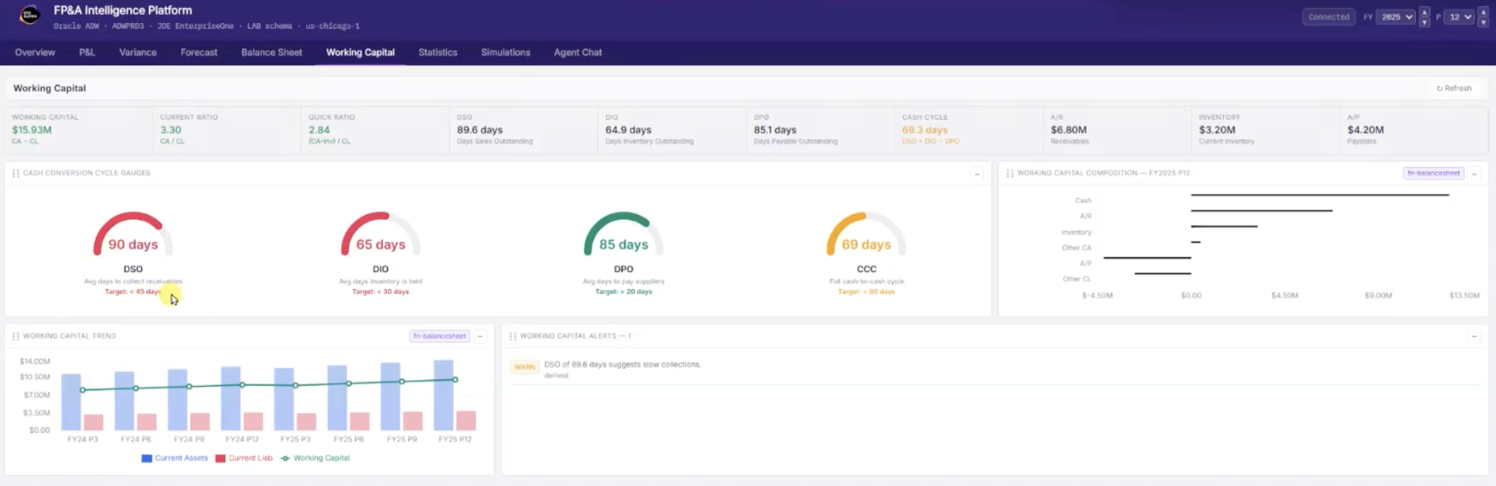Grab the Cash Conversion Cycle Gauges drag handle
Screen dimensions: 1496x486
coord(16,173)
